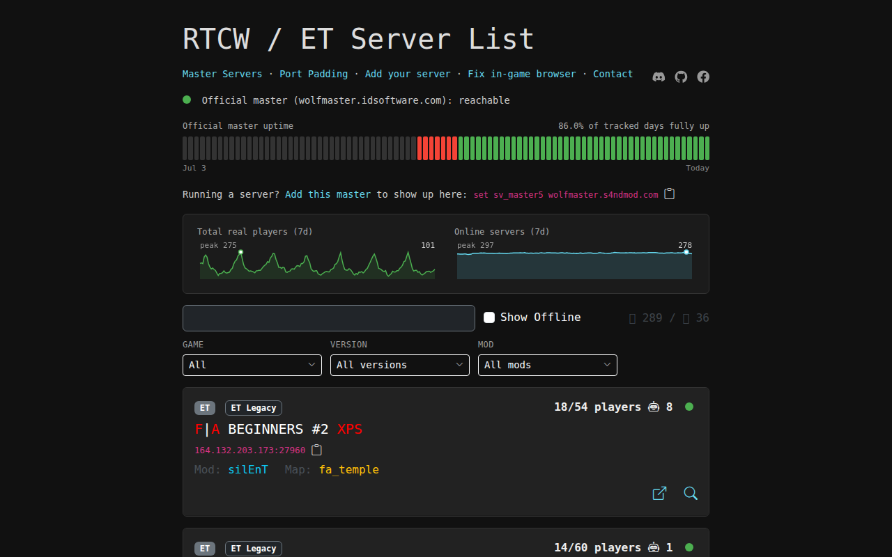Screen dimensions: 892x557
Task: Click the Total real players sparkline chart
Action: [317, 265]
